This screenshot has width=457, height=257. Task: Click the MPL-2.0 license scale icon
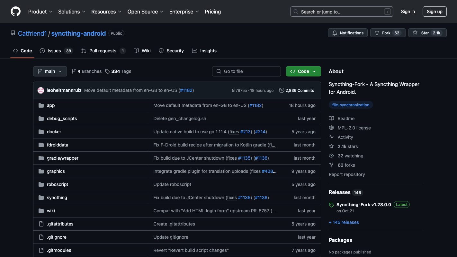point(331,128)
